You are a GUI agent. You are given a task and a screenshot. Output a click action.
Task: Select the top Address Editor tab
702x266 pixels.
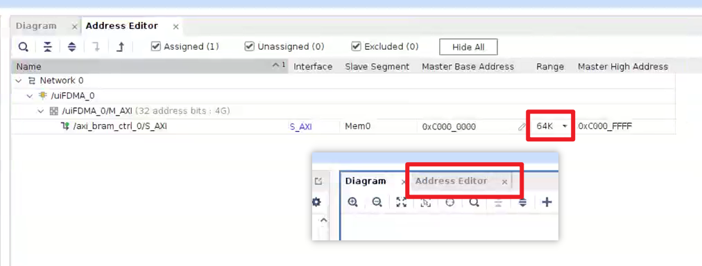pyautogui.click(x=122, y=26)
